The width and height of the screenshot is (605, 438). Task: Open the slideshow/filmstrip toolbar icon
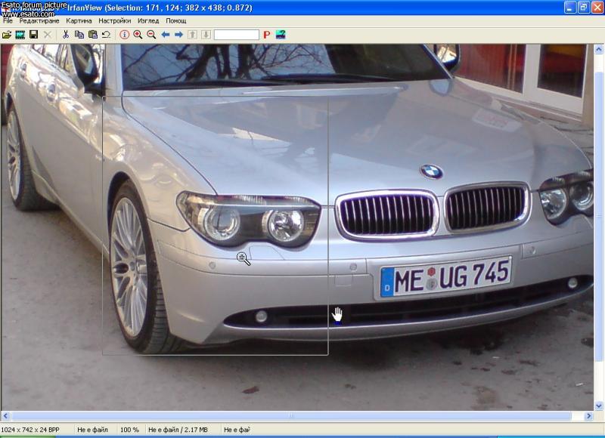[x=20, y=35]
